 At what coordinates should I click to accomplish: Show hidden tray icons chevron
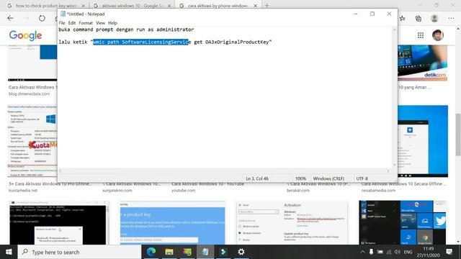tap(362, 252)
